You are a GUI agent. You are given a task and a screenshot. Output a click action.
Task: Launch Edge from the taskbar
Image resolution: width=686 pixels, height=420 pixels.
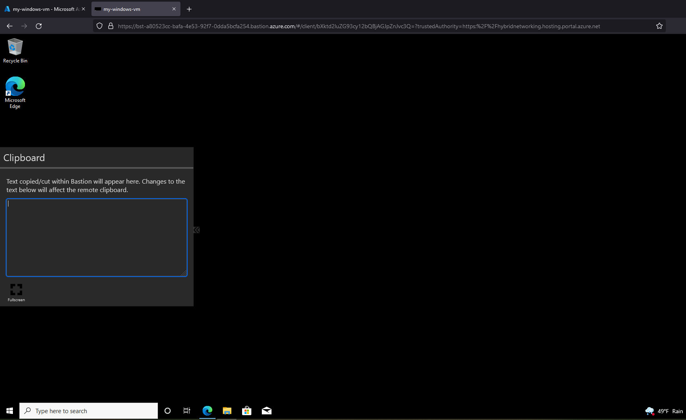pyautogui.click(x=207, y=411)
